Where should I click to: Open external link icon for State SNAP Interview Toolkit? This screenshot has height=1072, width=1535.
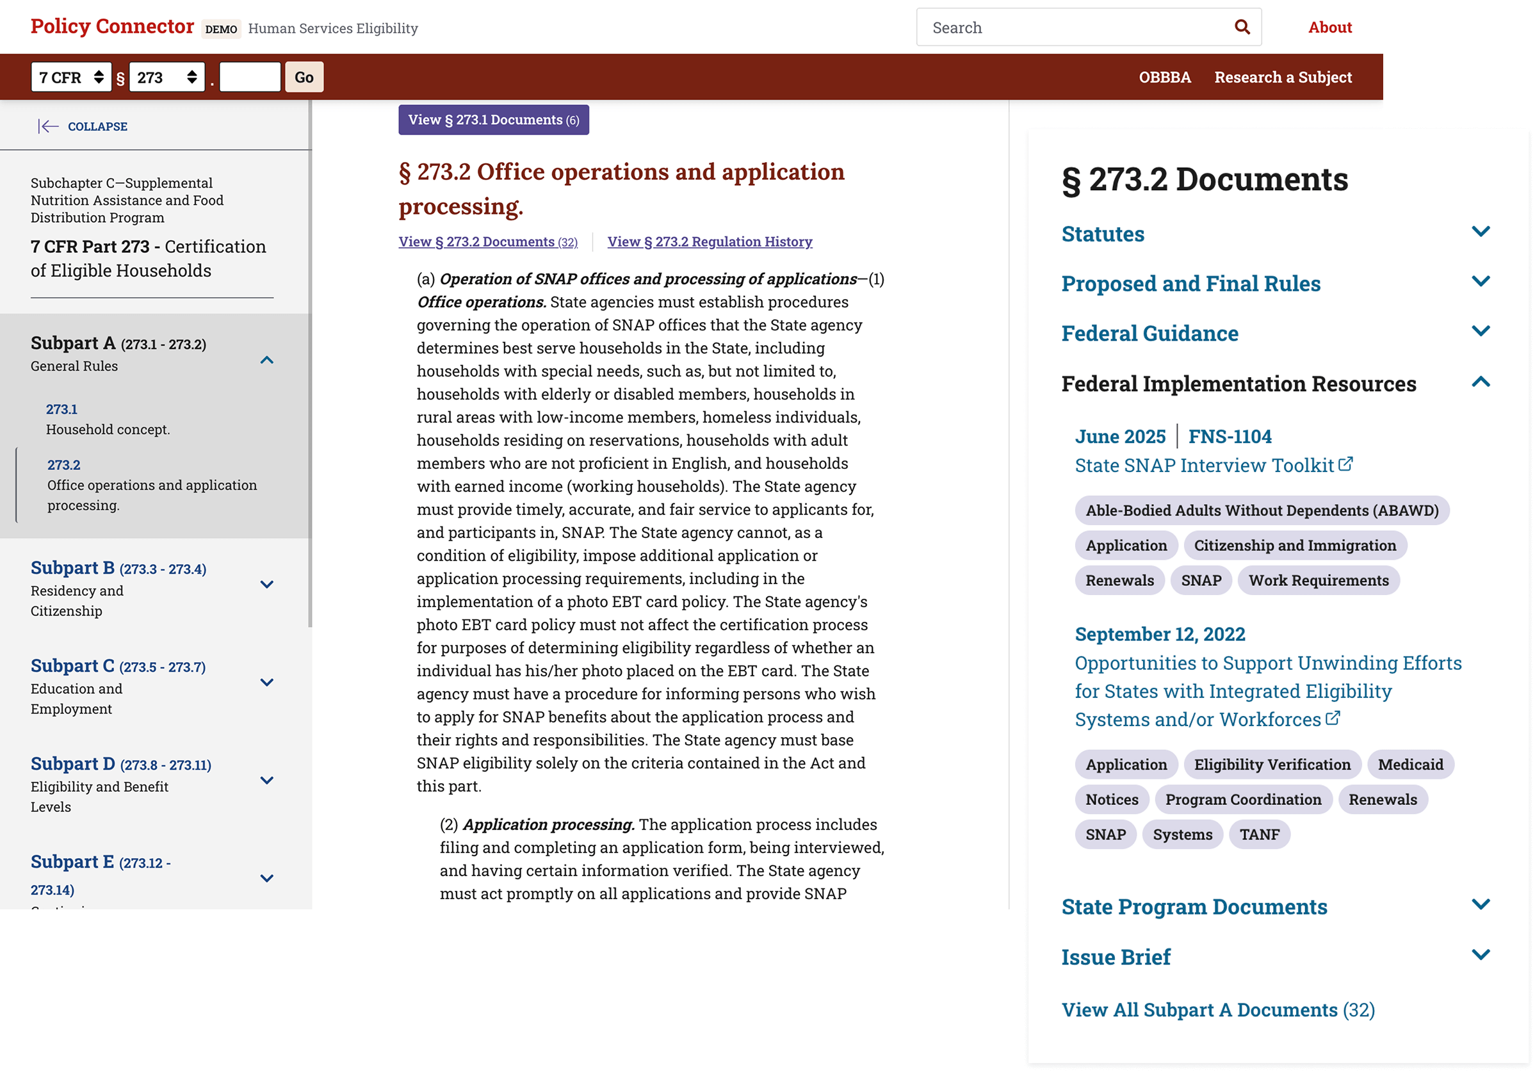(1345, 464)
